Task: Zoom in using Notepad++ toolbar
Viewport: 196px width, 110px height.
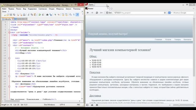Action: pyautogui.click(x=55, y=15)
